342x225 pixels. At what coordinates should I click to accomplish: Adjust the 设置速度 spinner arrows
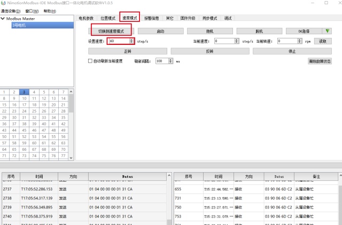click(131, 41)
